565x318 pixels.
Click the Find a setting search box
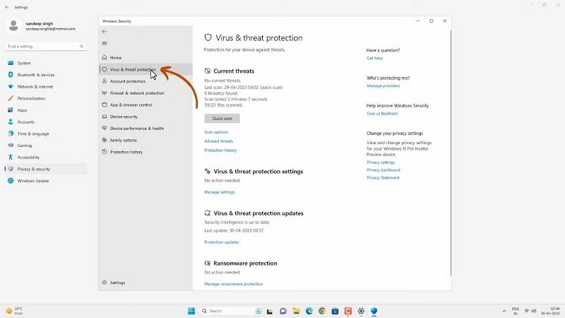(x=45, y=46)
